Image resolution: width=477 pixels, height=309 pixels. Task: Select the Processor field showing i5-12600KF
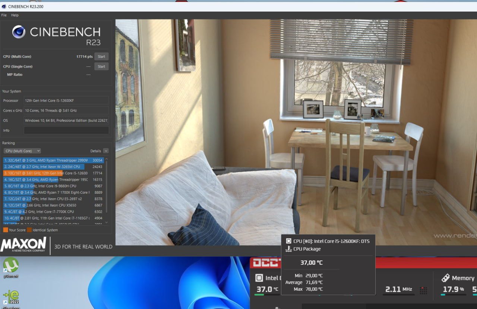pos(66,100)
